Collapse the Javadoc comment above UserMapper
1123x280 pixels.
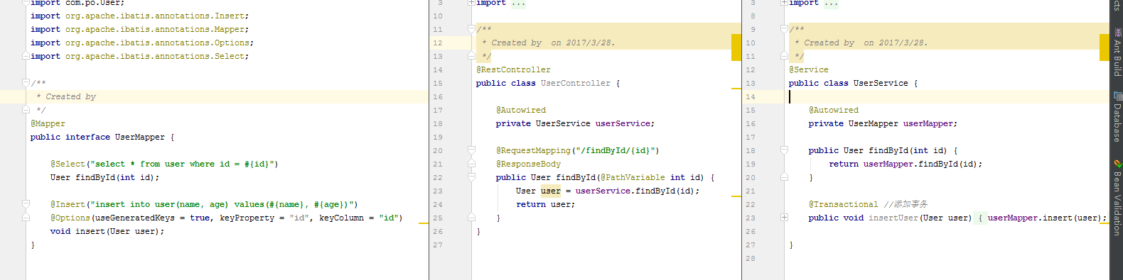[x=26, y=83]
